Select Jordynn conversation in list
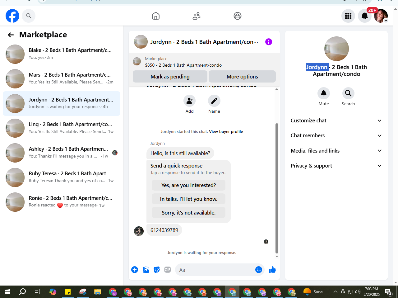This screenshot has width=398, height=298. (x=62, y=103)
